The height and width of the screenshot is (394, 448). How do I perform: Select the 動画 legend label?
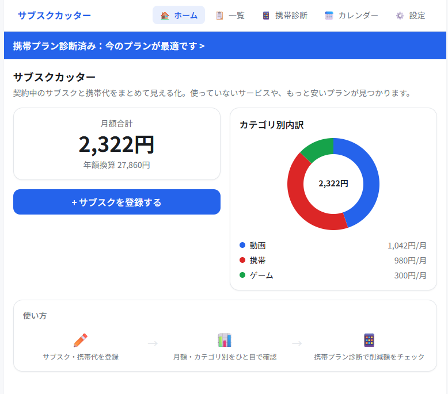[257, 246]
